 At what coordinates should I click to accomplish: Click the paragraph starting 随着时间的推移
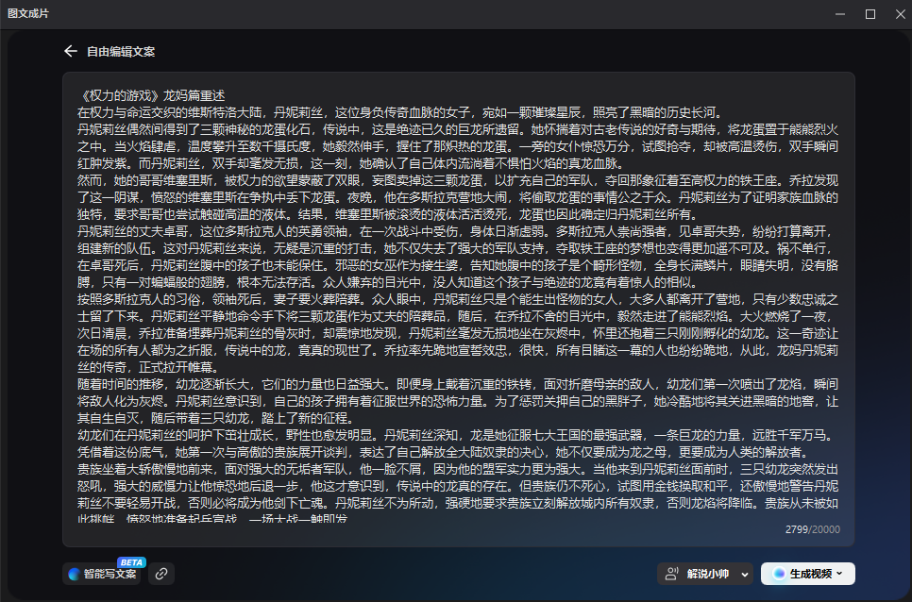tap(458, 401)
